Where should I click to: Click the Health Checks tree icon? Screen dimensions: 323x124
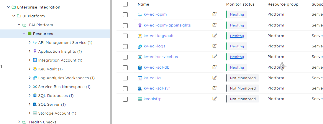(x=24, y=122)
